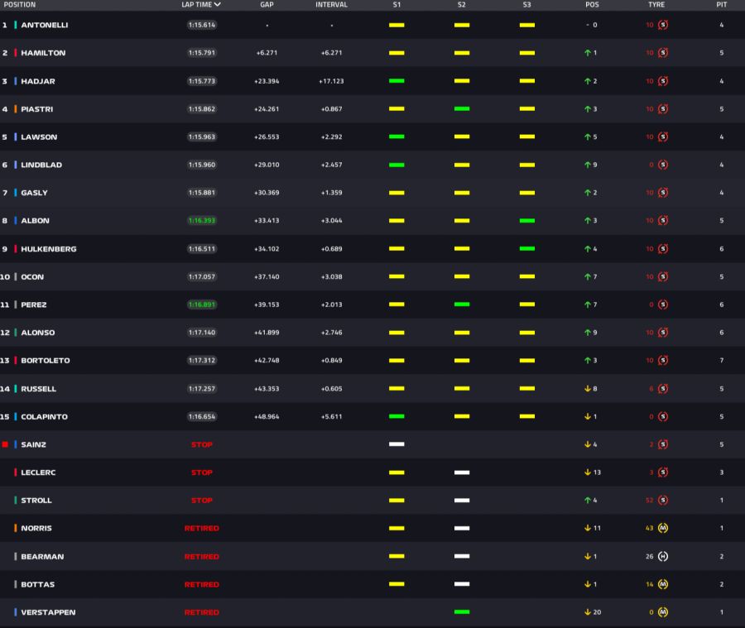This screenshot has height=628, width=745.
Task: Click Norris's RETIRED status
Action: coord(202,528)
